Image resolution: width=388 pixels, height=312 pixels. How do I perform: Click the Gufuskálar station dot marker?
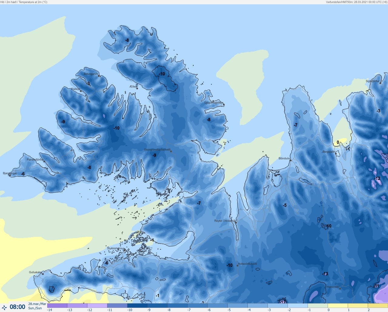(43, 274)
